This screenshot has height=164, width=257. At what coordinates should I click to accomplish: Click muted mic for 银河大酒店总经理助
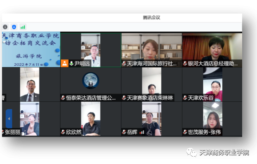(185, 63)
